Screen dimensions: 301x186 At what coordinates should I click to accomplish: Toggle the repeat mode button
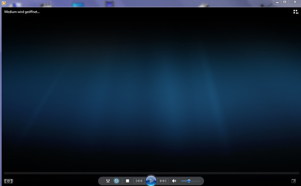point(116,181)
